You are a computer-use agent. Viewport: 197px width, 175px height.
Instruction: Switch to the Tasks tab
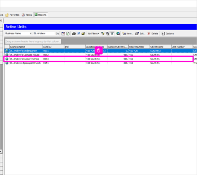(x=27, y=15)
